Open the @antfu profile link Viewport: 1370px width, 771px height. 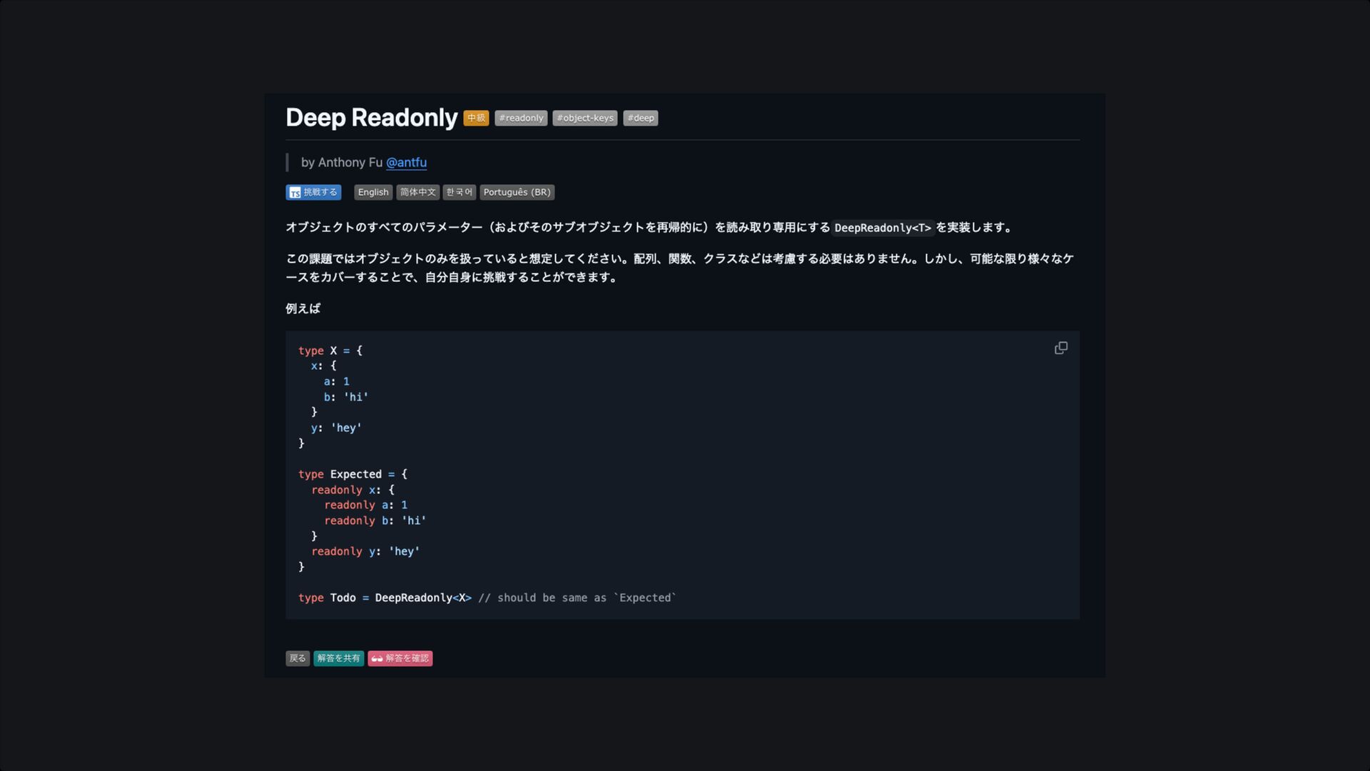point(406,162)
